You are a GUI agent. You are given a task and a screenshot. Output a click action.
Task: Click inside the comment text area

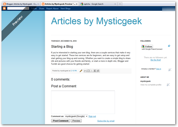pos(83,102)
